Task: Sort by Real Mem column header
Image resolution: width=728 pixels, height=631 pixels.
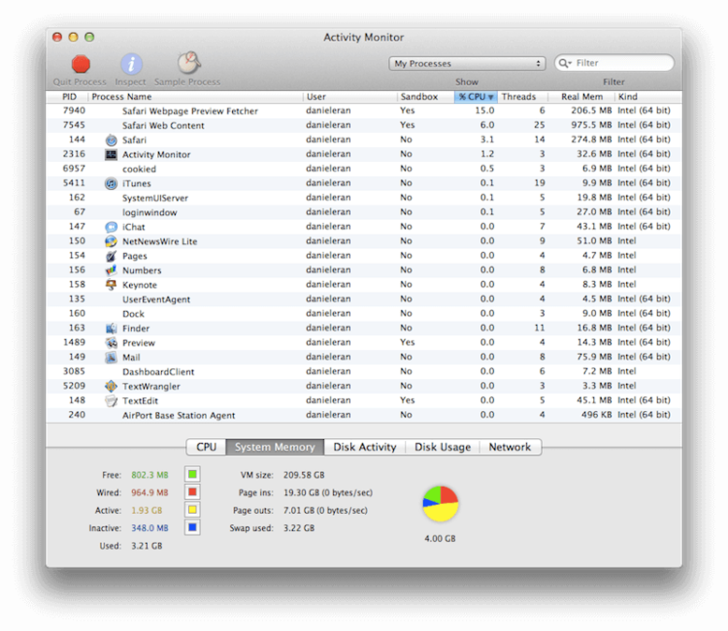Action: click(x=581, y=96)
